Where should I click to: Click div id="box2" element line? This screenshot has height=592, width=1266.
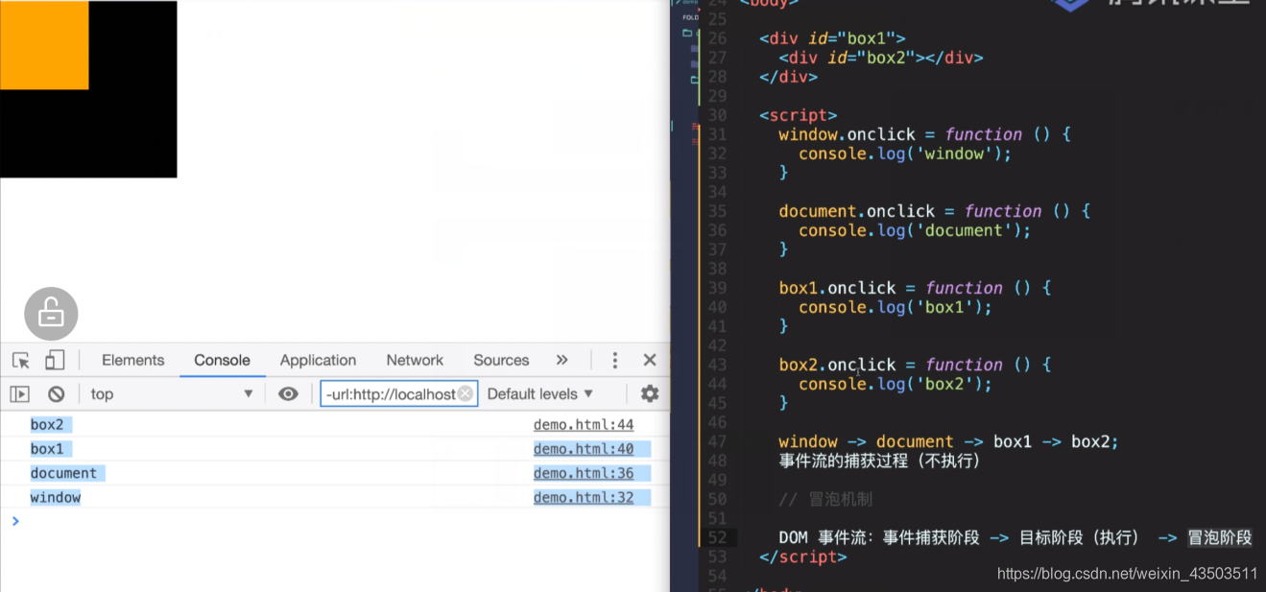[x=881, y=58]
